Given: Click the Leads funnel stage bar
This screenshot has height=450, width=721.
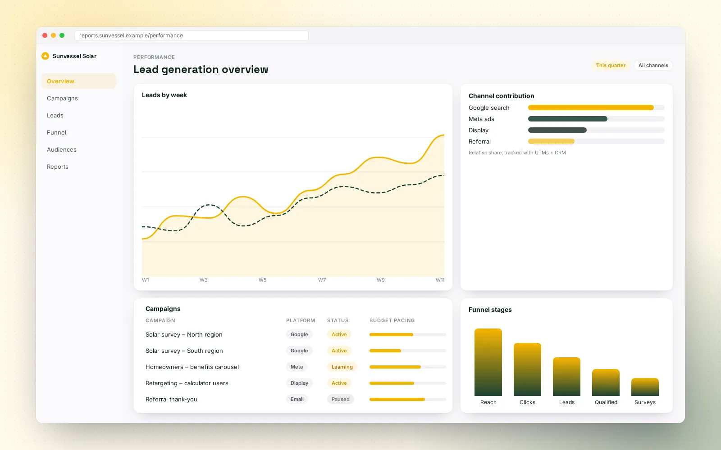Looking at the screenshot, I should (566, 377).
